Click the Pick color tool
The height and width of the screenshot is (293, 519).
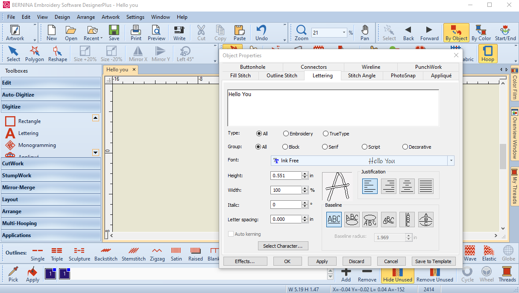point(13,274)
